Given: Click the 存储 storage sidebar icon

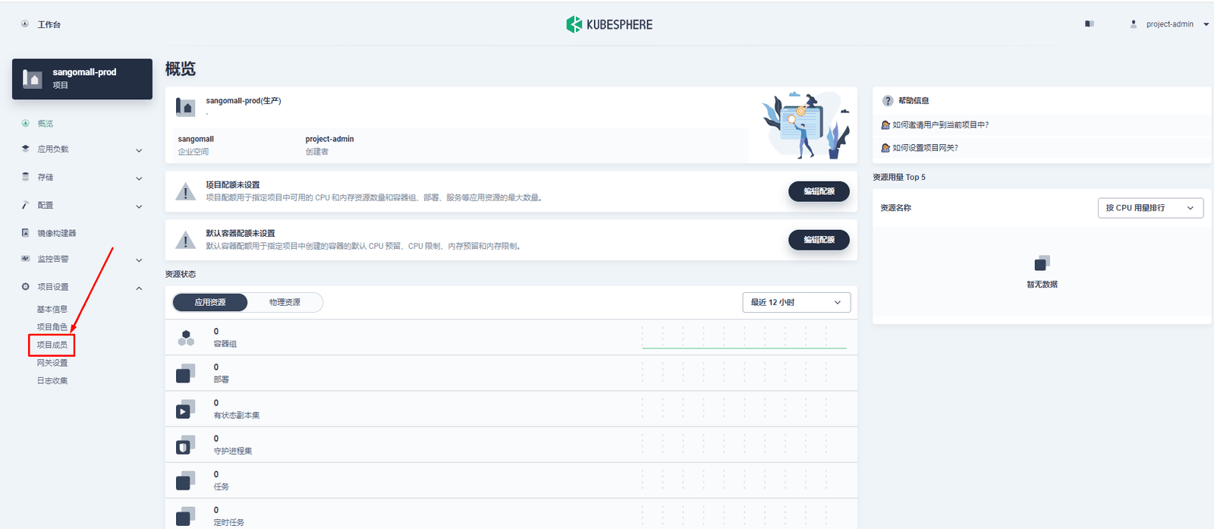Looking at the screenshot, I should [25, 177].
